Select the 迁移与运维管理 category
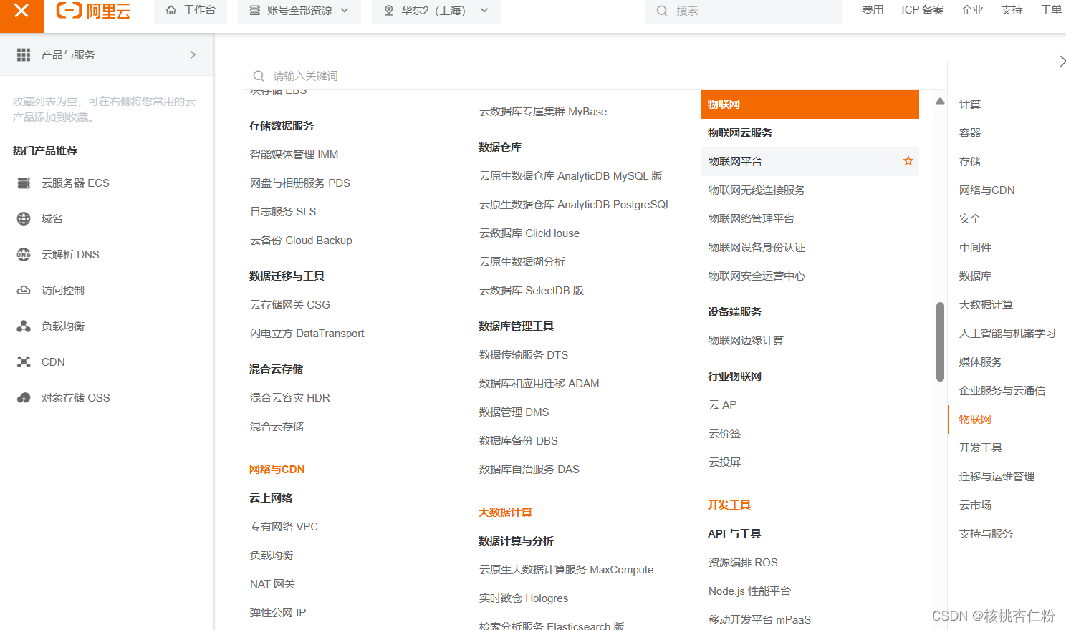 coord(997,477)
